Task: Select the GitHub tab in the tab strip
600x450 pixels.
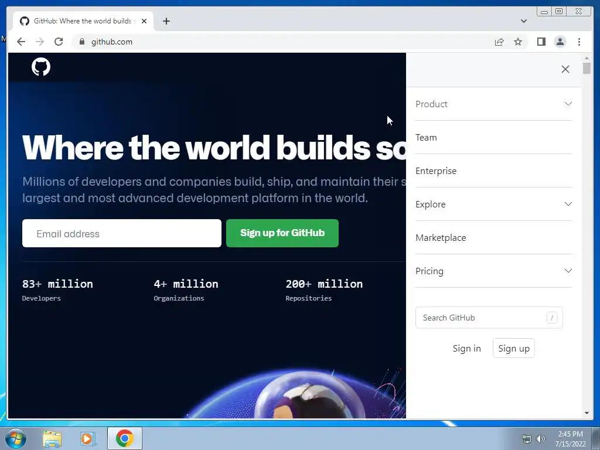Action: pyautogui.click(x=83, y=21)
